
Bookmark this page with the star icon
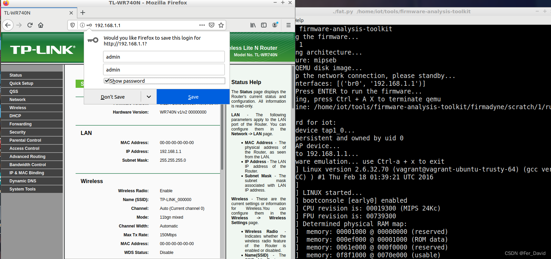click(x=221, y=25)
